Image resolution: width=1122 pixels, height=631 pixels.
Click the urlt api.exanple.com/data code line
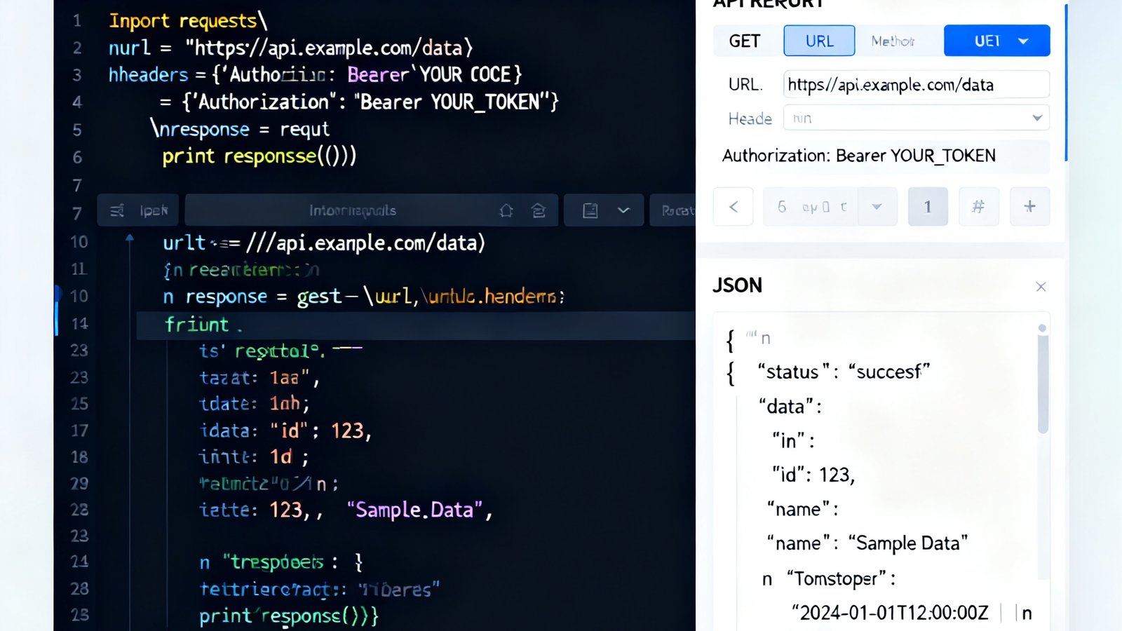[324, 243]
